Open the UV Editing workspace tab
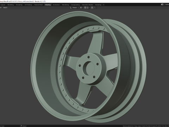This screenshot has width=169, height=127. tap(28, 5)
